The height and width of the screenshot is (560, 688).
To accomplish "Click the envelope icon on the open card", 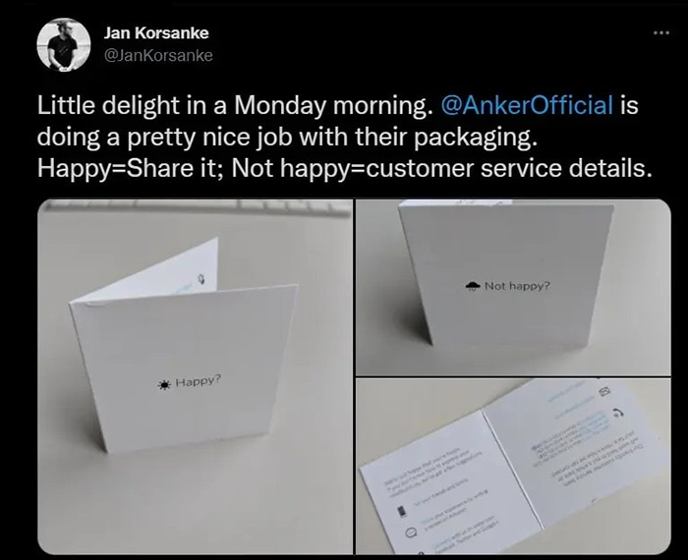I will 605,391.
